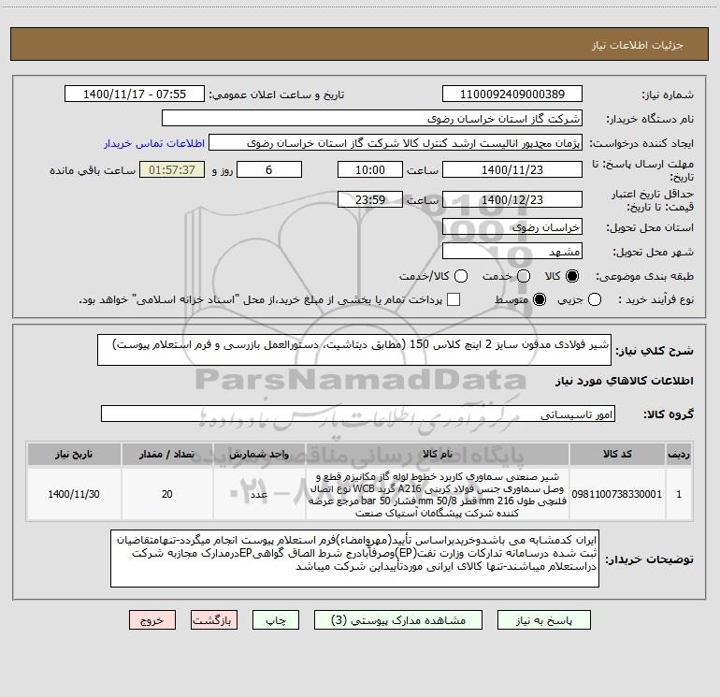
Task: Click remaining time countdown 01:57:37
Action: pyautogui.click(x=172, y=169)
